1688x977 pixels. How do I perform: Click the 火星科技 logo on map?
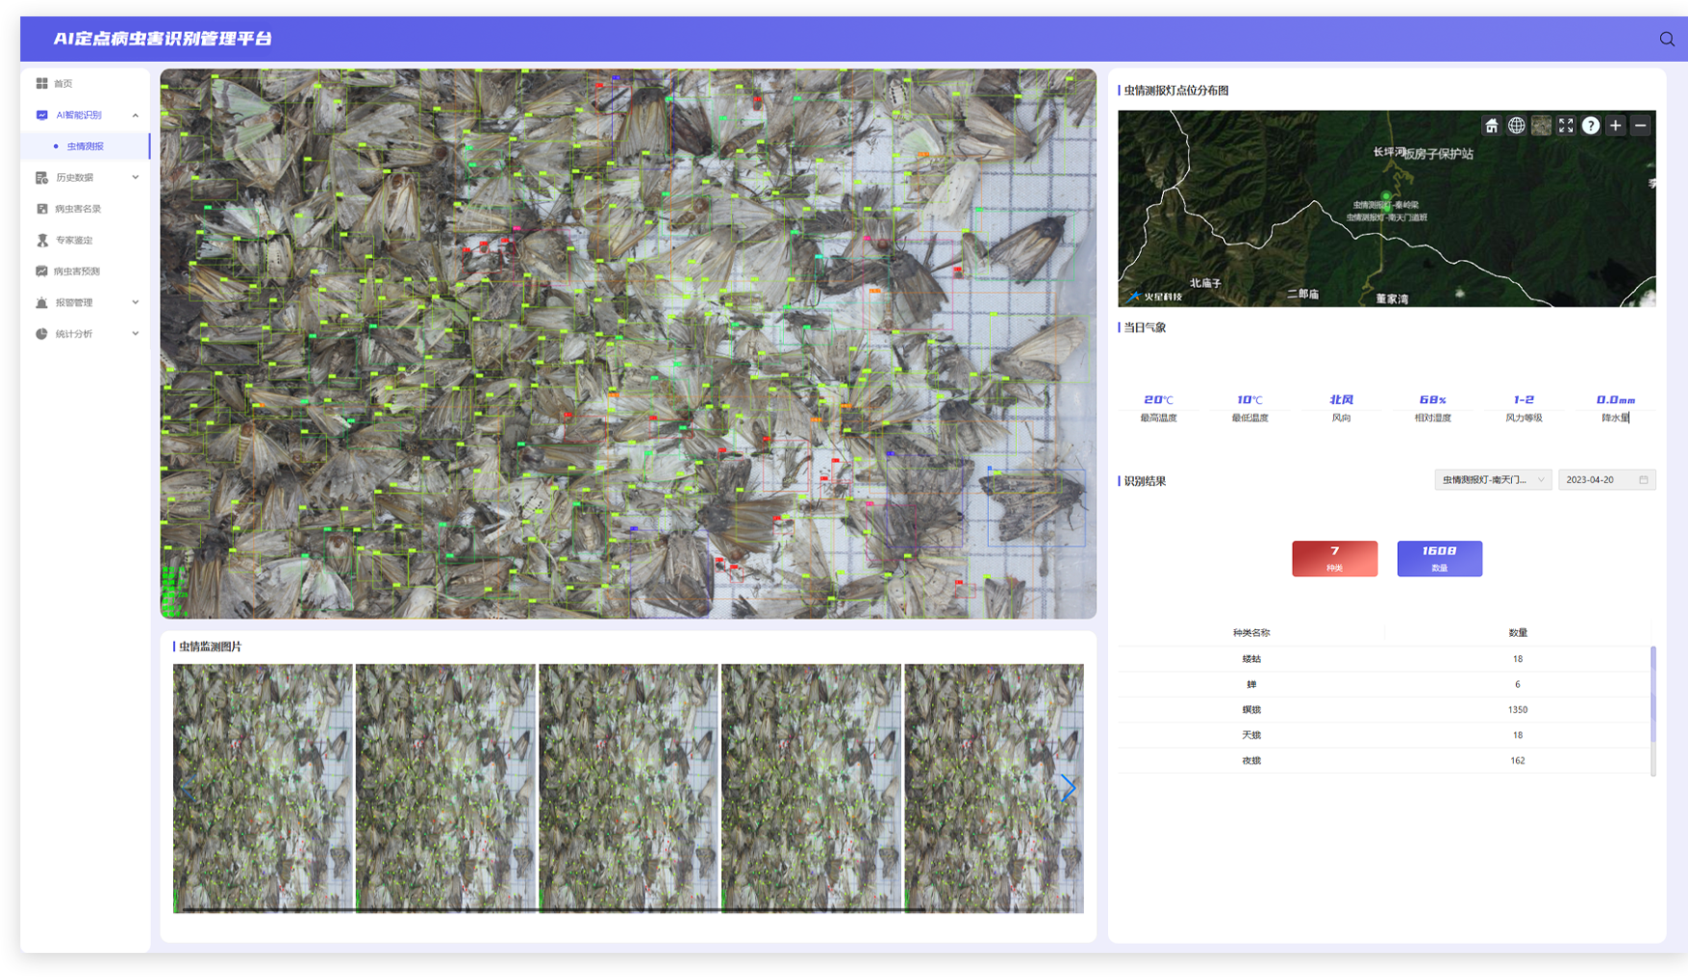pyautogui.click(x=1155, y=297)
